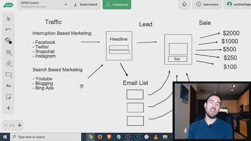This screenshot has width=251, height=141.
Task: Click the Traffic heading text
Action: (53, 22)
